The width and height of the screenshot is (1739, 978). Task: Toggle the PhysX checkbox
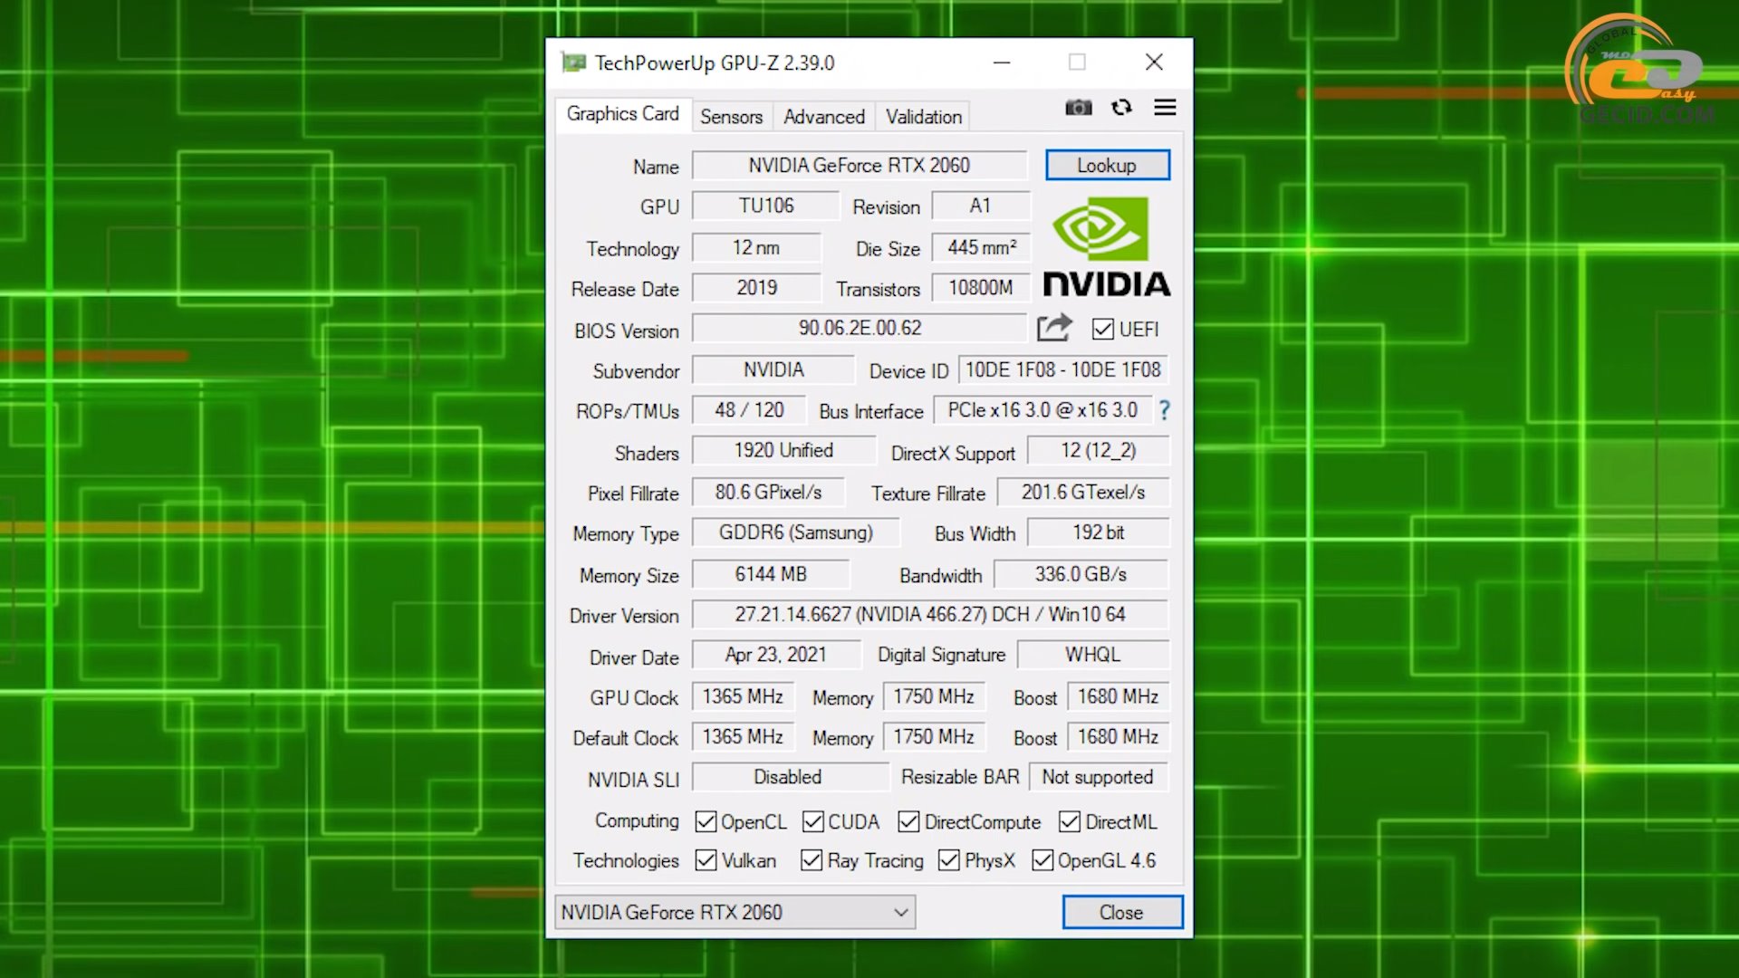tap(949, 860)
